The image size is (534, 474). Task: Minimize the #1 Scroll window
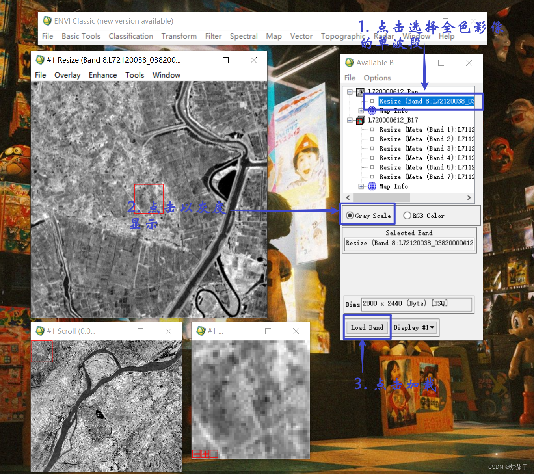pyautogui.click(x=113, y=331)
